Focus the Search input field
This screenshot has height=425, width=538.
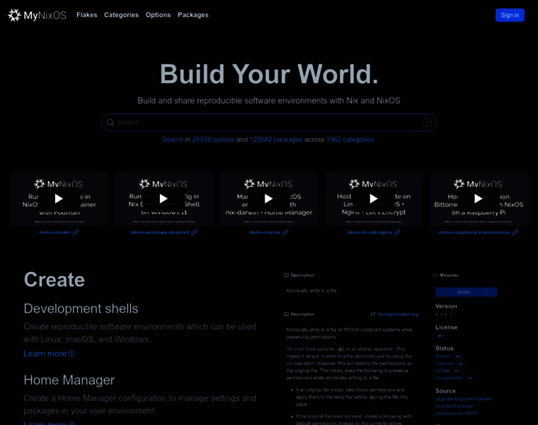269,123
